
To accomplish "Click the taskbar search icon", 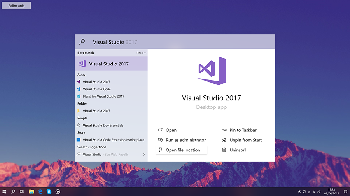I will [13, 192].
